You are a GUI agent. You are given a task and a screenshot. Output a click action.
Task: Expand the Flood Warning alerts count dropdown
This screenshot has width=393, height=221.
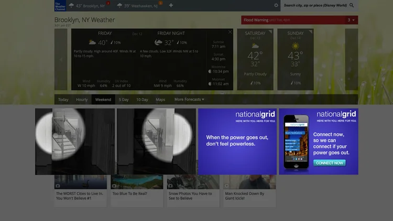click(x=351, y=20)
